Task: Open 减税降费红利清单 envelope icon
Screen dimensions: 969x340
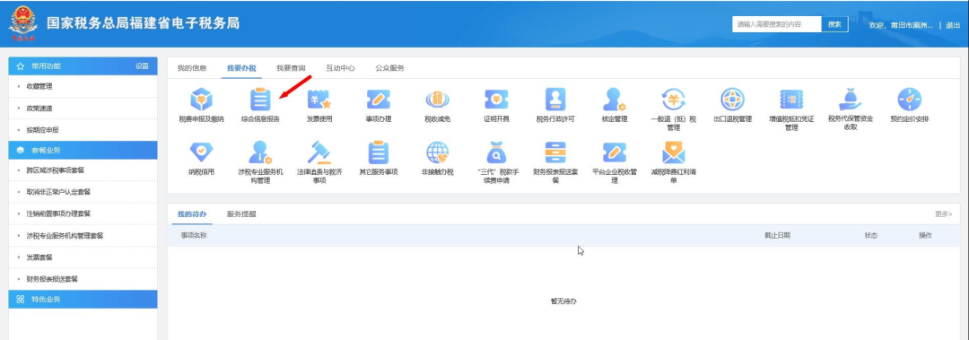Action: 674,153
